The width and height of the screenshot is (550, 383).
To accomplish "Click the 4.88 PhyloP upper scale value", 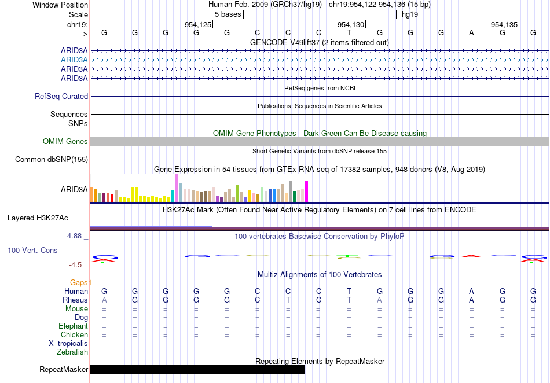I will click(74, 236).
